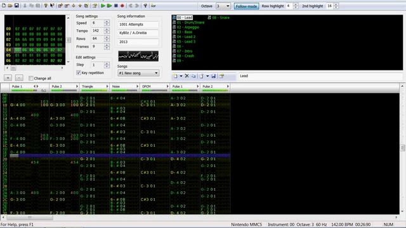
Task: Expand effect columns on Triangle channel
Action: 107,86
